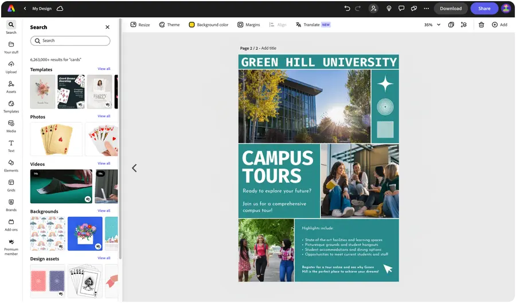Click Add in the top right toolbar
516x303 pixels.
[x=499, y=25]
